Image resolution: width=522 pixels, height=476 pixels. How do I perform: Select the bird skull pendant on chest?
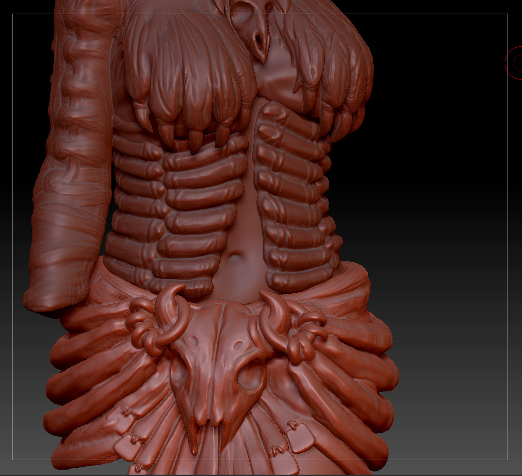click(252, 30)
